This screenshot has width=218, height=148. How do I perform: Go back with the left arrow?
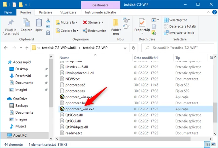pos(6,48)
